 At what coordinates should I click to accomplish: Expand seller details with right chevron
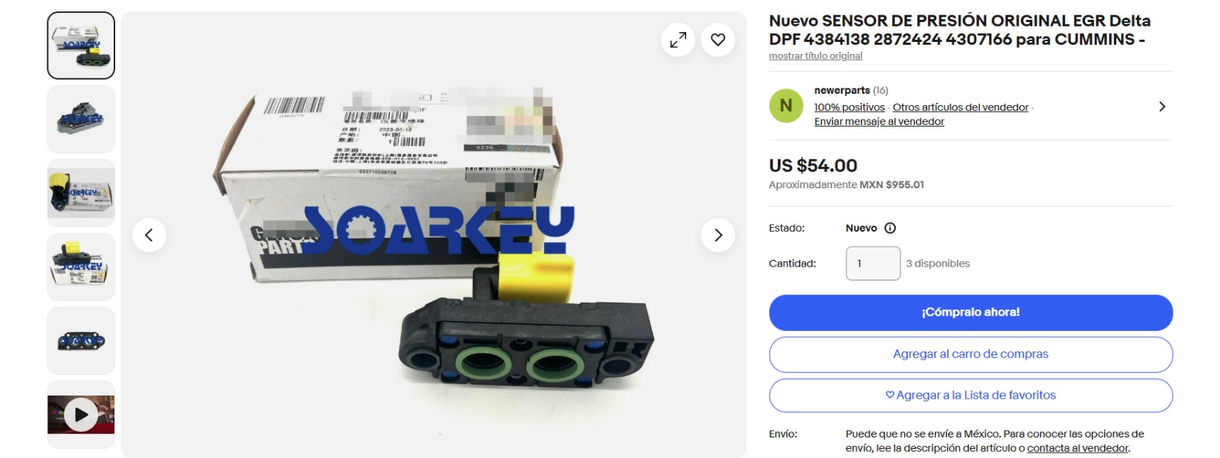[1162, 107]
